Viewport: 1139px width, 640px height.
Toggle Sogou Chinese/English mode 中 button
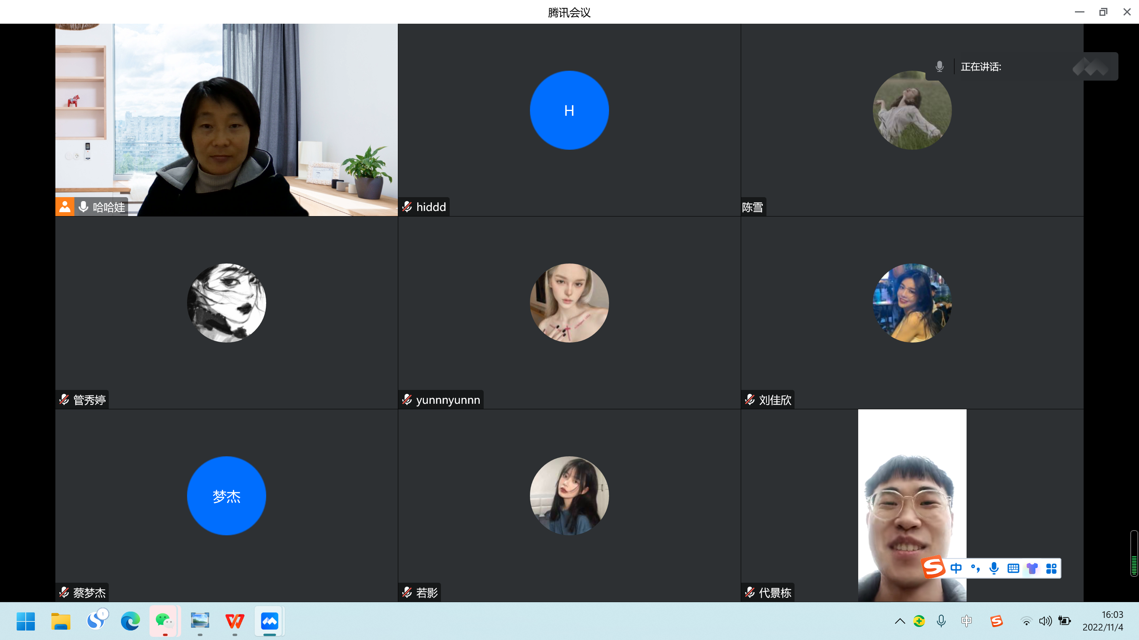pyautogui.click(x=956, y=568)
